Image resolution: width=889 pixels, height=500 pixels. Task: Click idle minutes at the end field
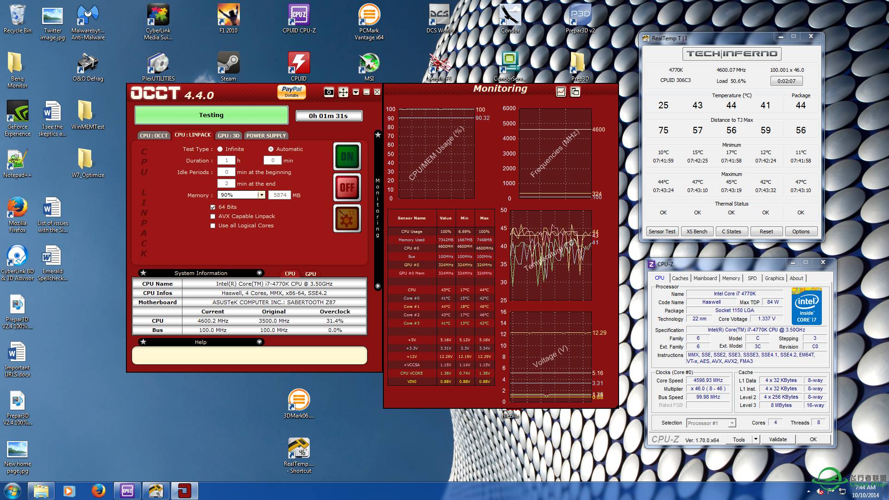point(226,183)
